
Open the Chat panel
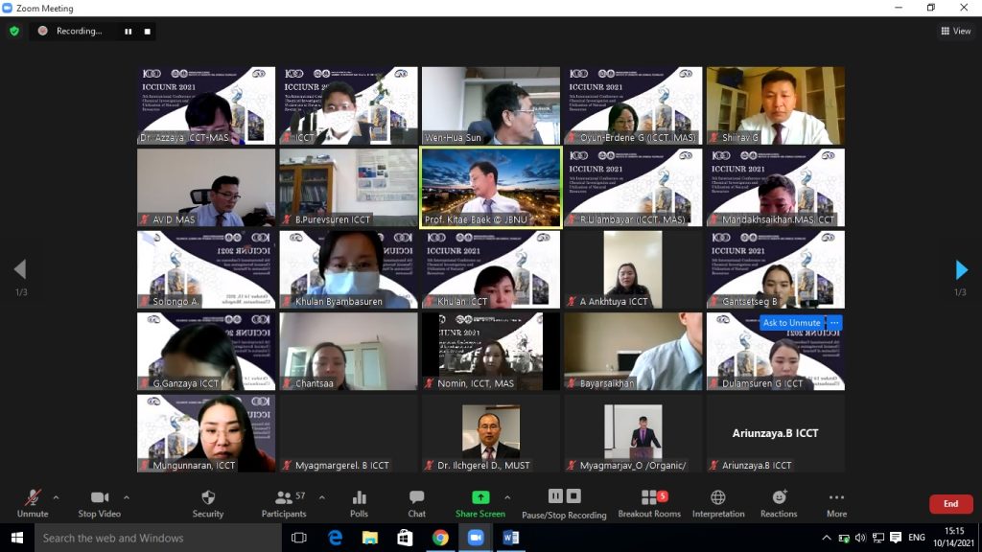click(416, 503)
